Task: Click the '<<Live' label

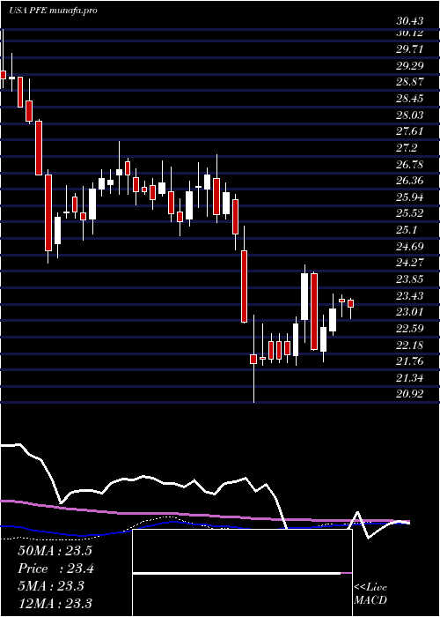Action: coord(370,588)
